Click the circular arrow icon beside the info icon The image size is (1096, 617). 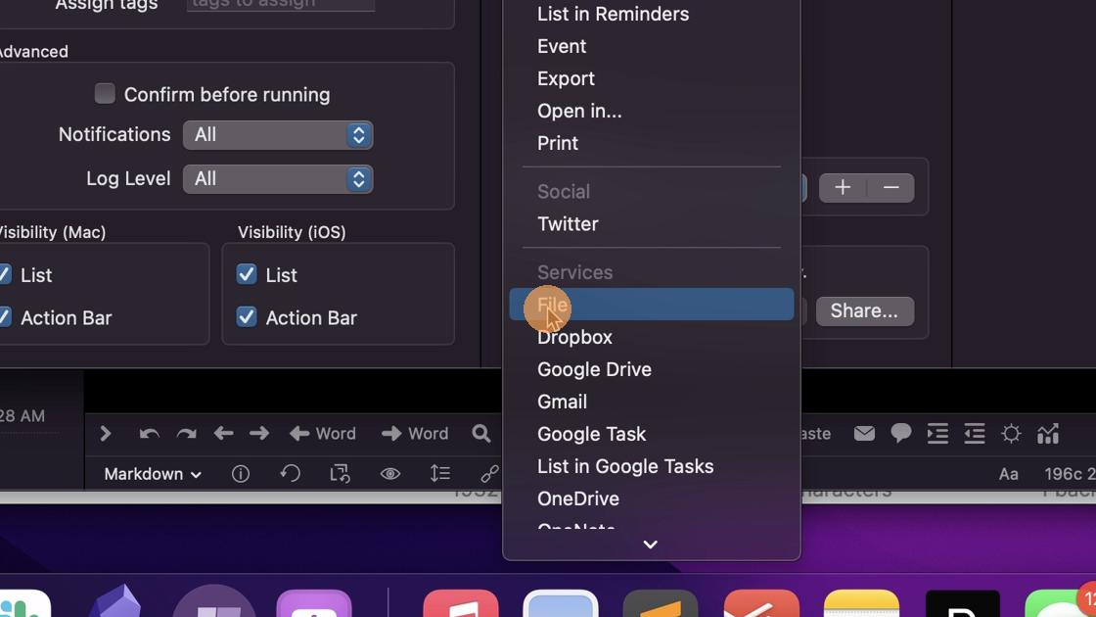pos(290,474)
